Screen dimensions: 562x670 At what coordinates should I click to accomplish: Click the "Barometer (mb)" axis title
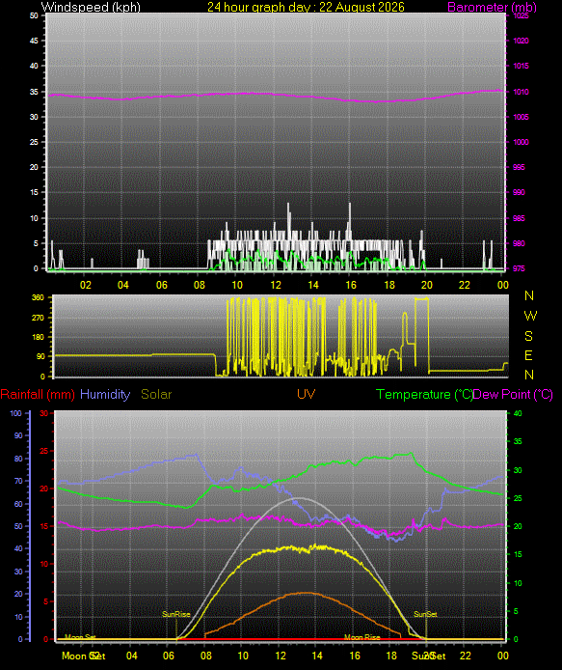492,7
